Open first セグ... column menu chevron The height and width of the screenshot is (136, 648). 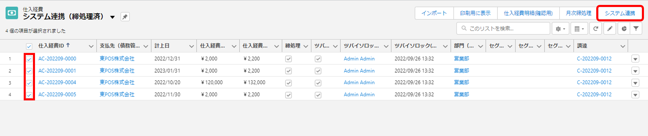(510, 46)
